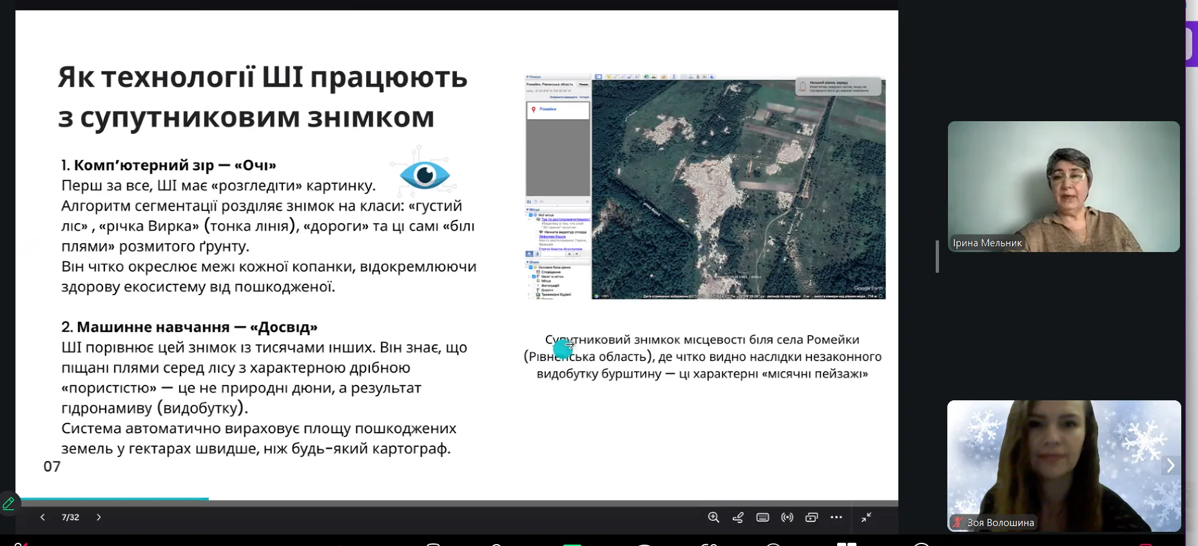This screenshot has width=1198, height=546.
Task: Click the slide title 'Як технології ШІ працюють'
Action: point(263,77)
